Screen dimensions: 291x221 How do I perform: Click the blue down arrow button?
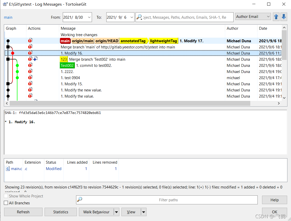coord(284,17)
